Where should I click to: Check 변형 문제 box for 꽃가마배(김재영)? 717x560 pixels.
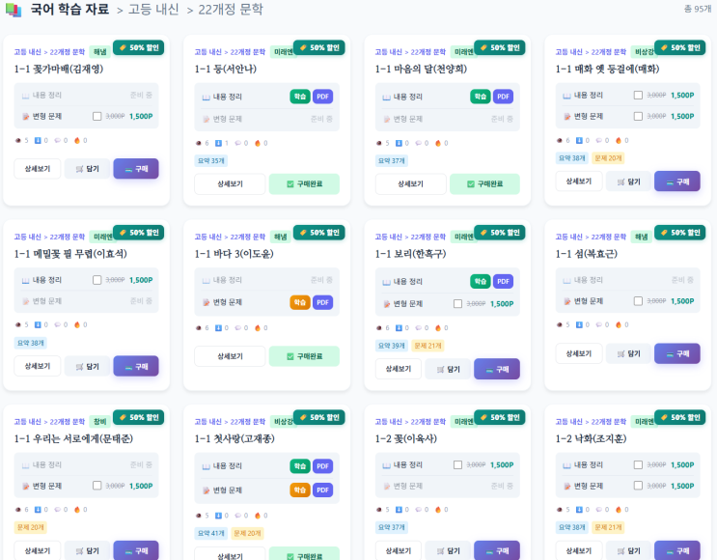97,116
